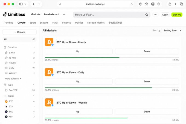The height and width of the screenshot is (124, 186).
Task: Filter by the Pre-TGE type
Action: [x=20, y=90]
